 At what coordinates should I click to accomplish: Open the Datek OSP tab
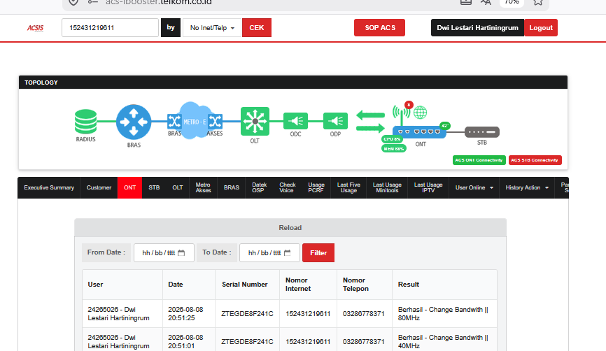[260, 187]
